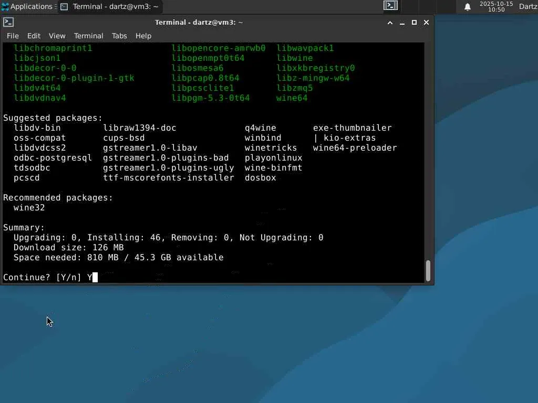Click the window title 'Terminal - dartz@vm3: ~'
The height and width of the screenshot is (403, 538).
coord(199,23)
